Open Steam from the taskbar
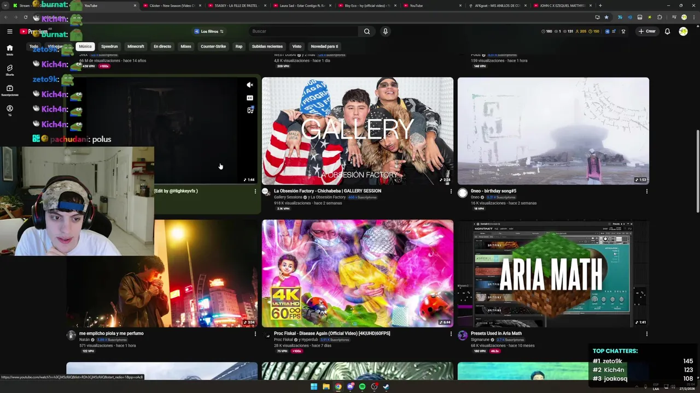 pos(386,386)
